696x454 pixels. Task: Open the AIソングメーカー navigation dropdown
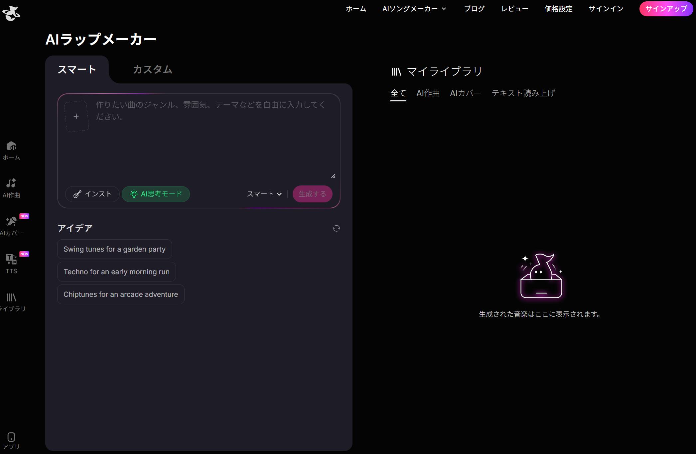[x=413, y=9]
